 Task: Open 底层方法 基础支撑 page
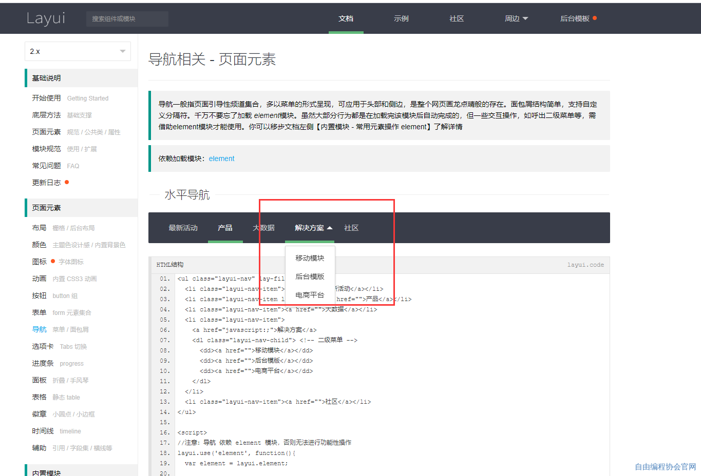(x=62, y=115)
